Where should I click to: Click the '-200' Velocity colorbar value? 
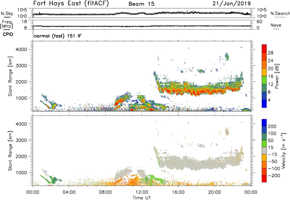click(x=274, y=175)
